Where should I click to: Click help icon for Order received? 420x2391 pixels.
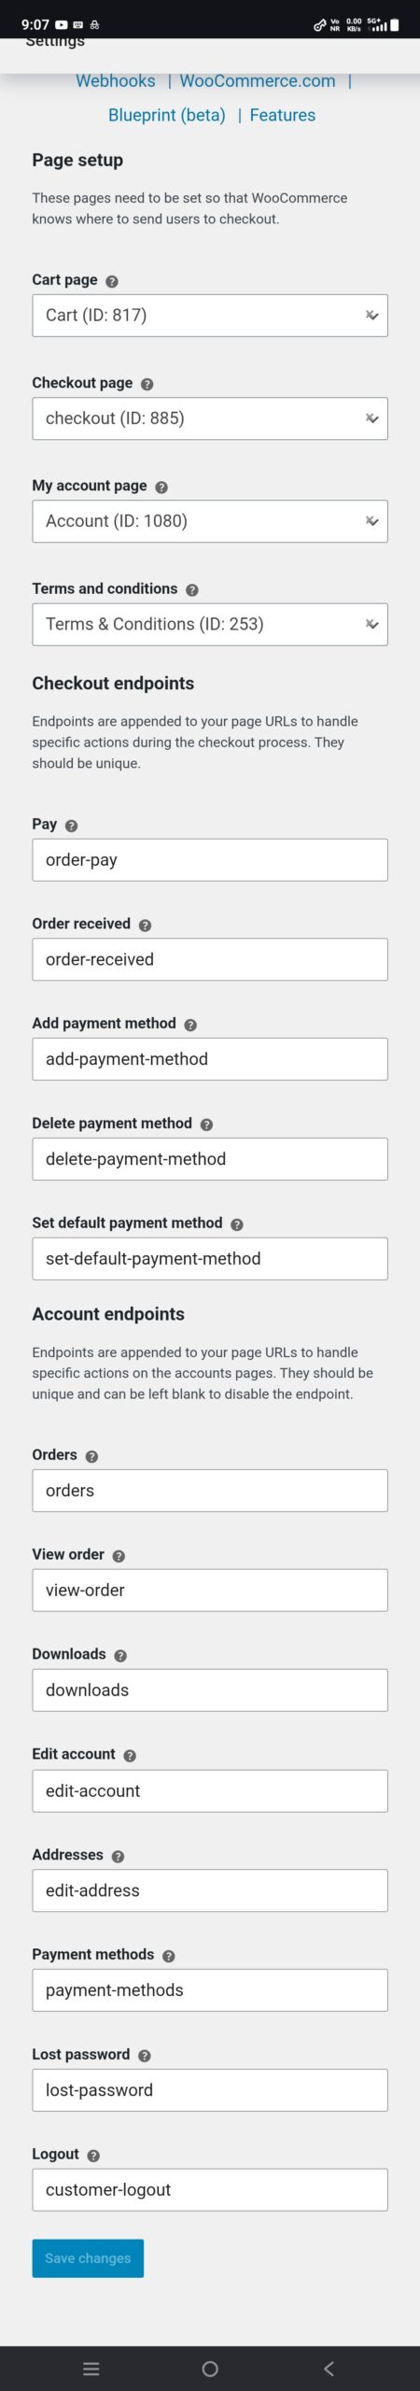[x=145, y=925]
